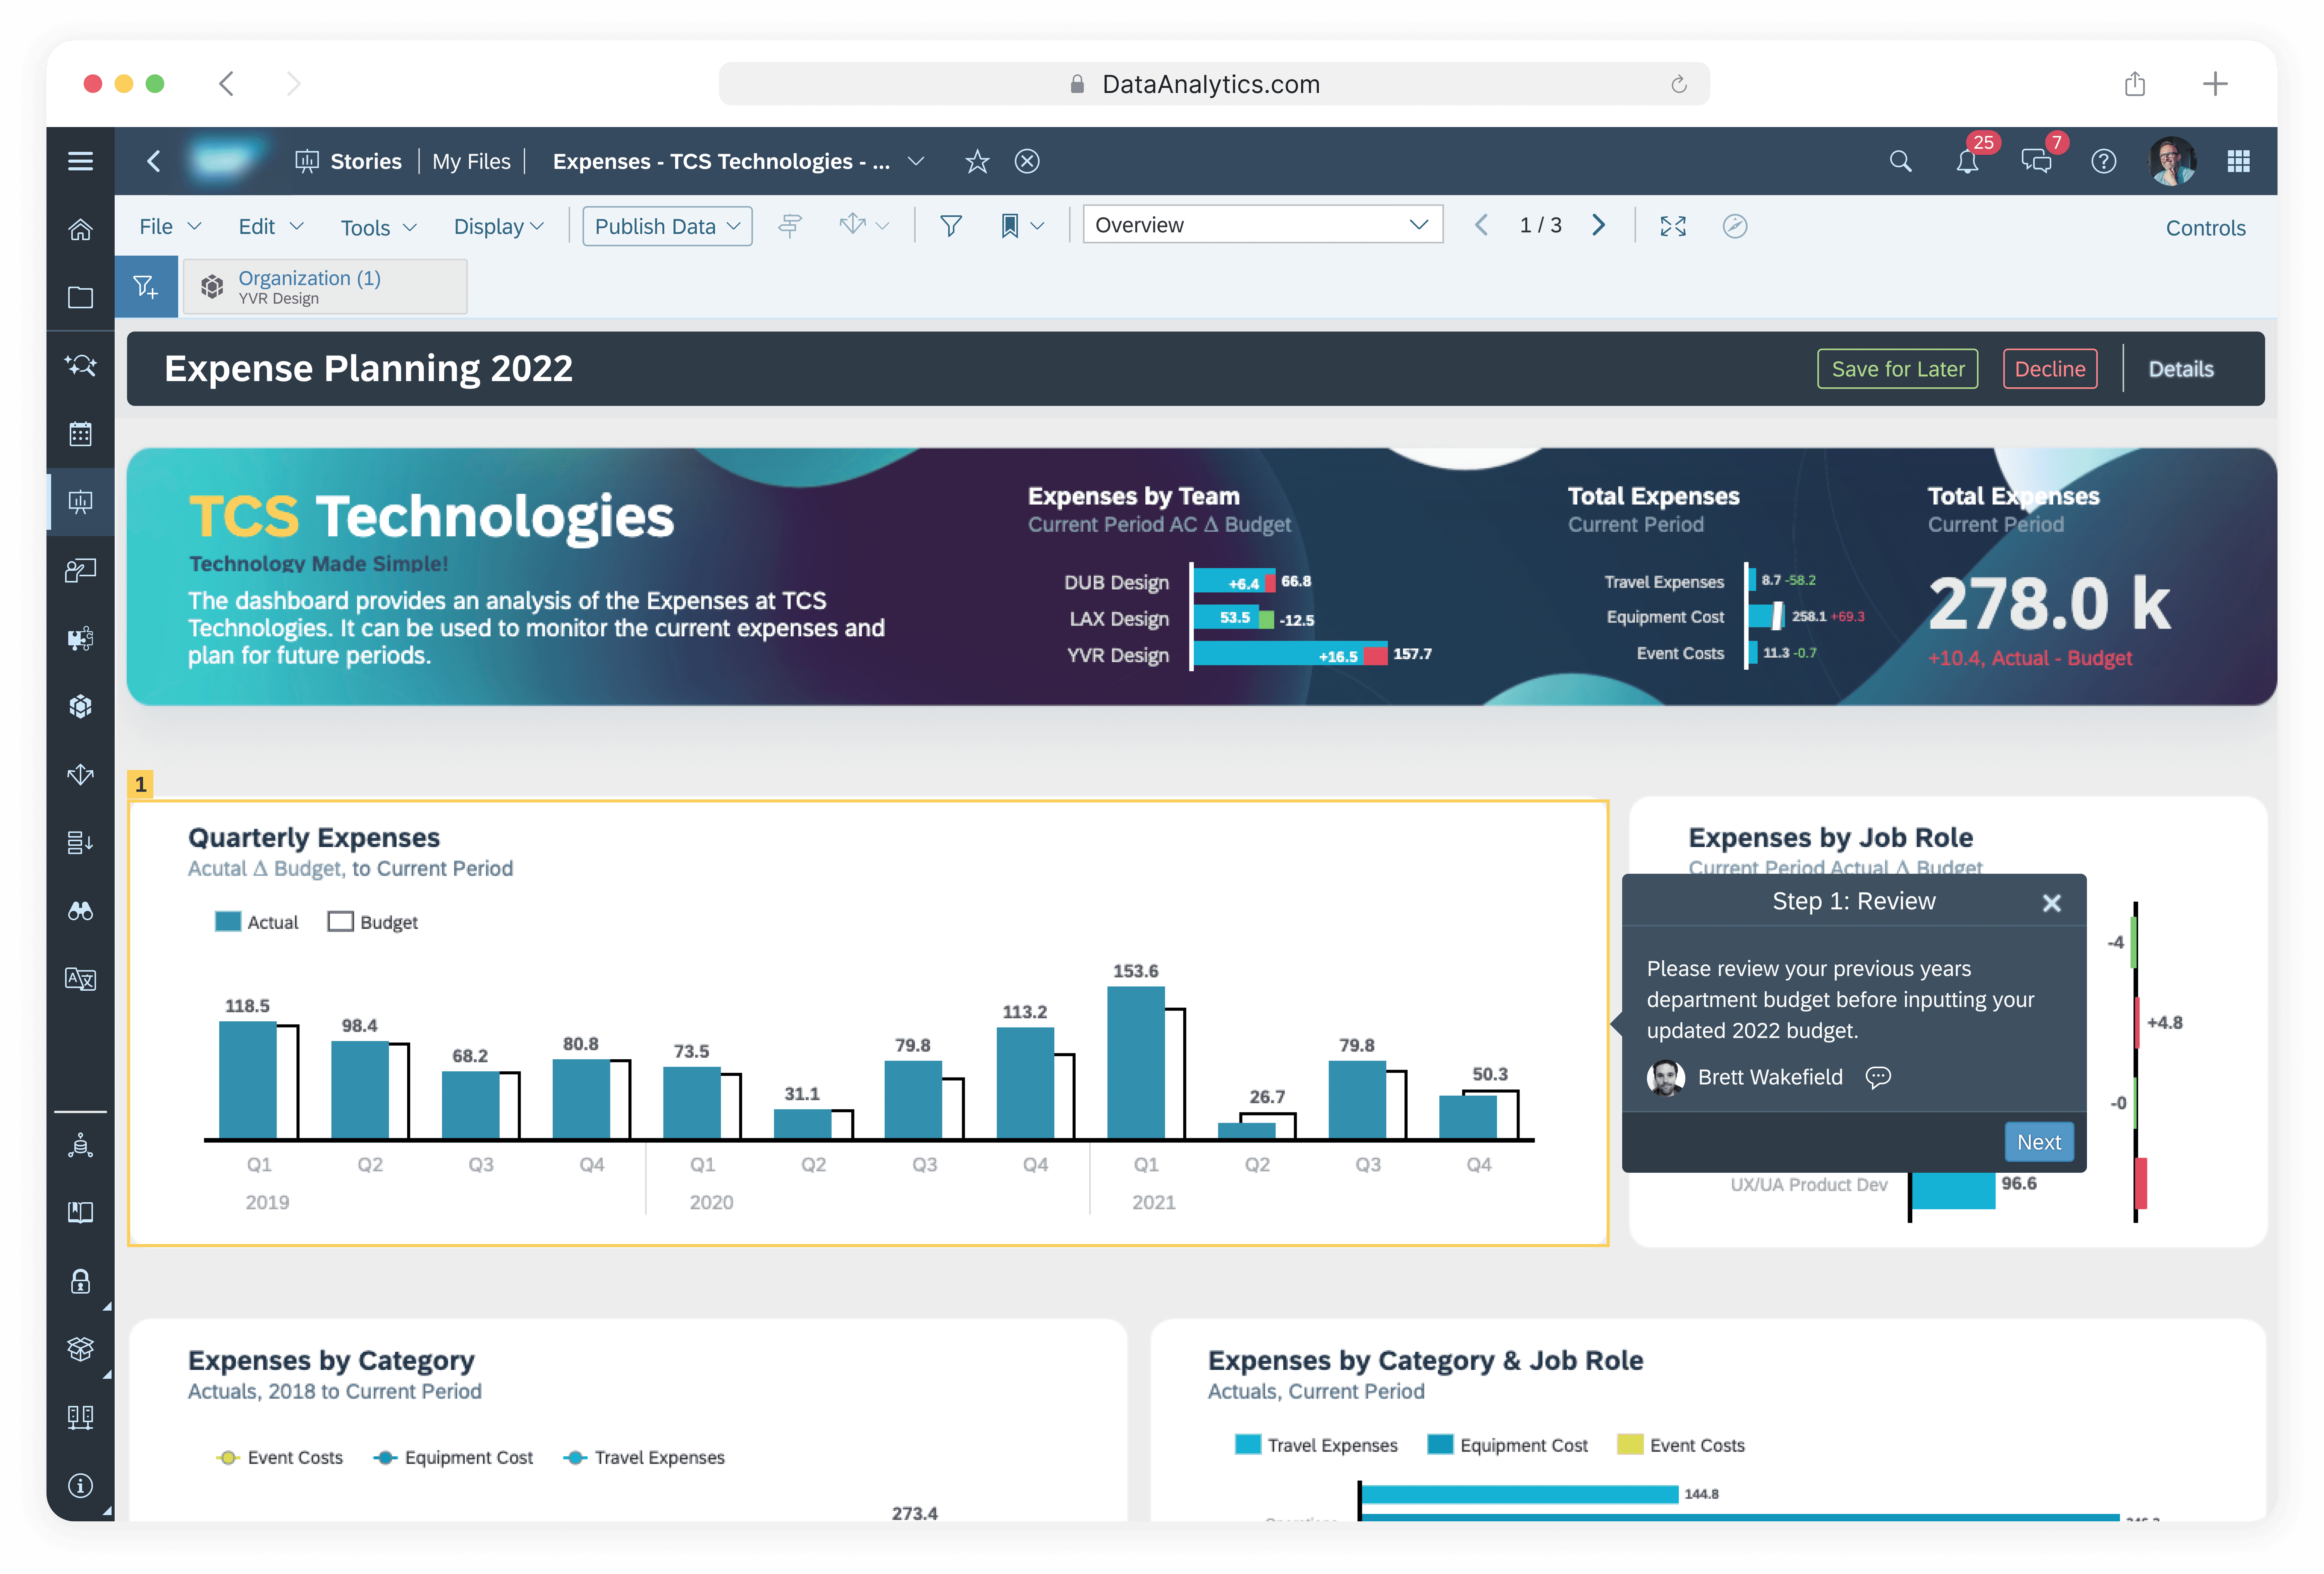Select the Stories presentation icon in sidebar

(x=80, y=501)
